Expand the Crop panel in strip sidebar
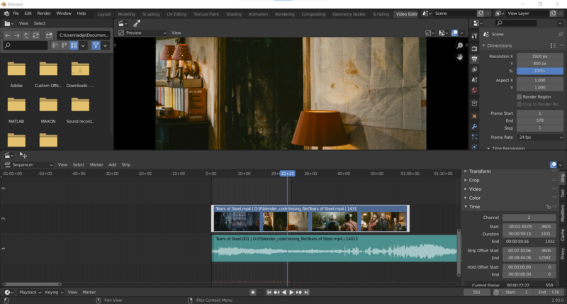Image resolution: width=567 pixels, height=304 pixels. tap(474, 180)
